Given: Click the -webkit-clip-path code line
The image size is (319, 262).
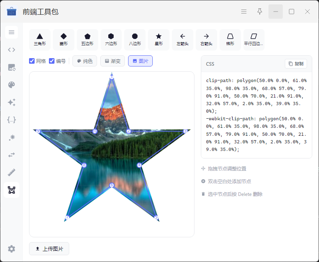Looking at the screenshot, I should (x=256, y=134).
